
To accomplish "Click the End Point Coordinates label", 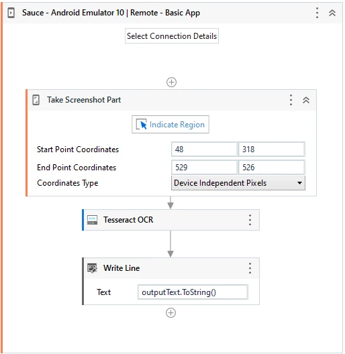I will (x=77, y=168).
